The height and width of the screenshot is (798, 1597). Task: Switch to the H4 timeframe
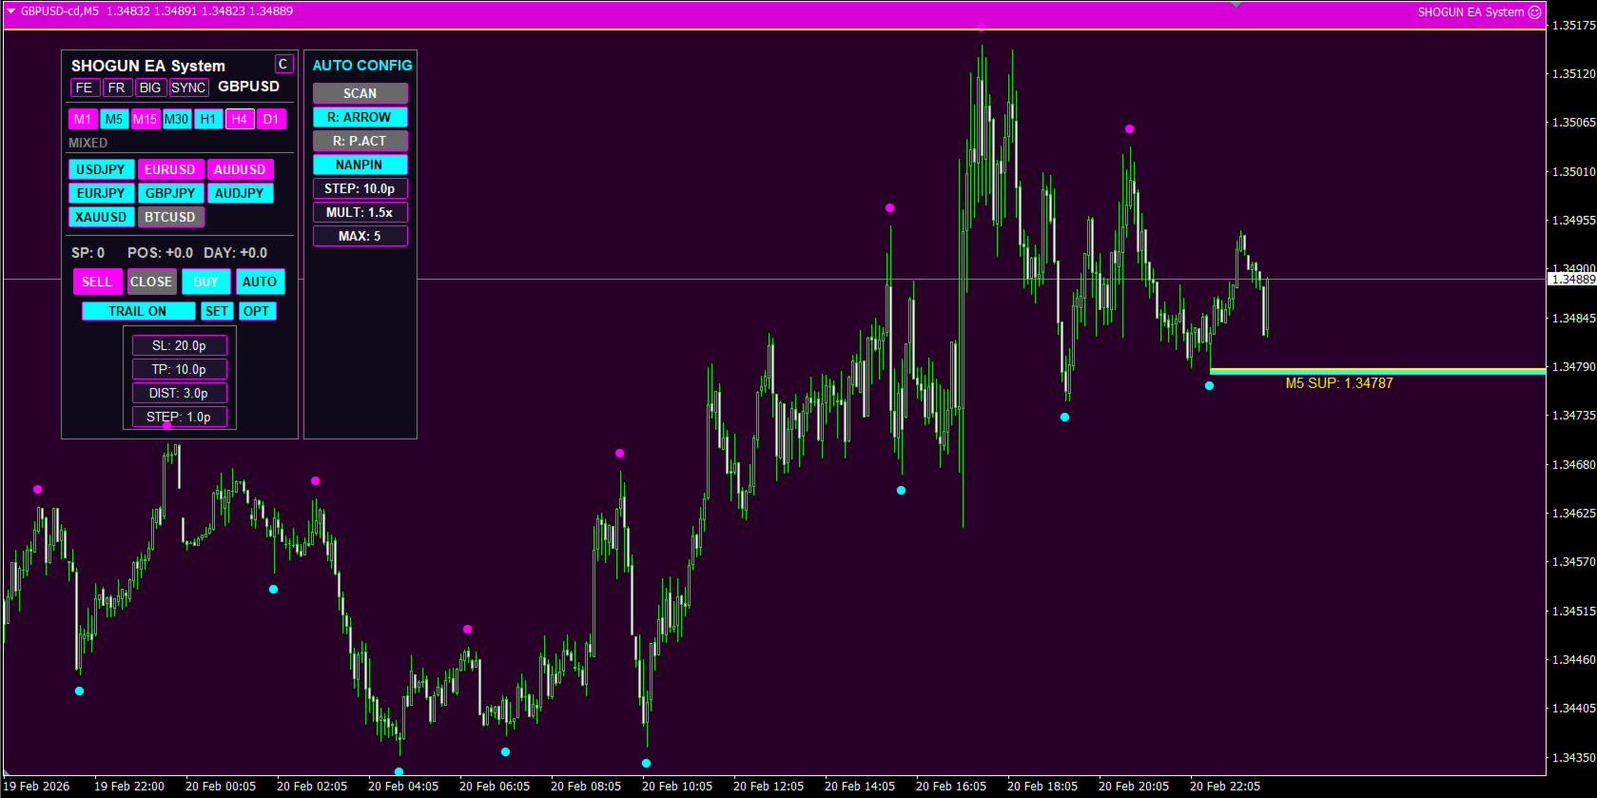pyautogui.click(x=240, y=119)
